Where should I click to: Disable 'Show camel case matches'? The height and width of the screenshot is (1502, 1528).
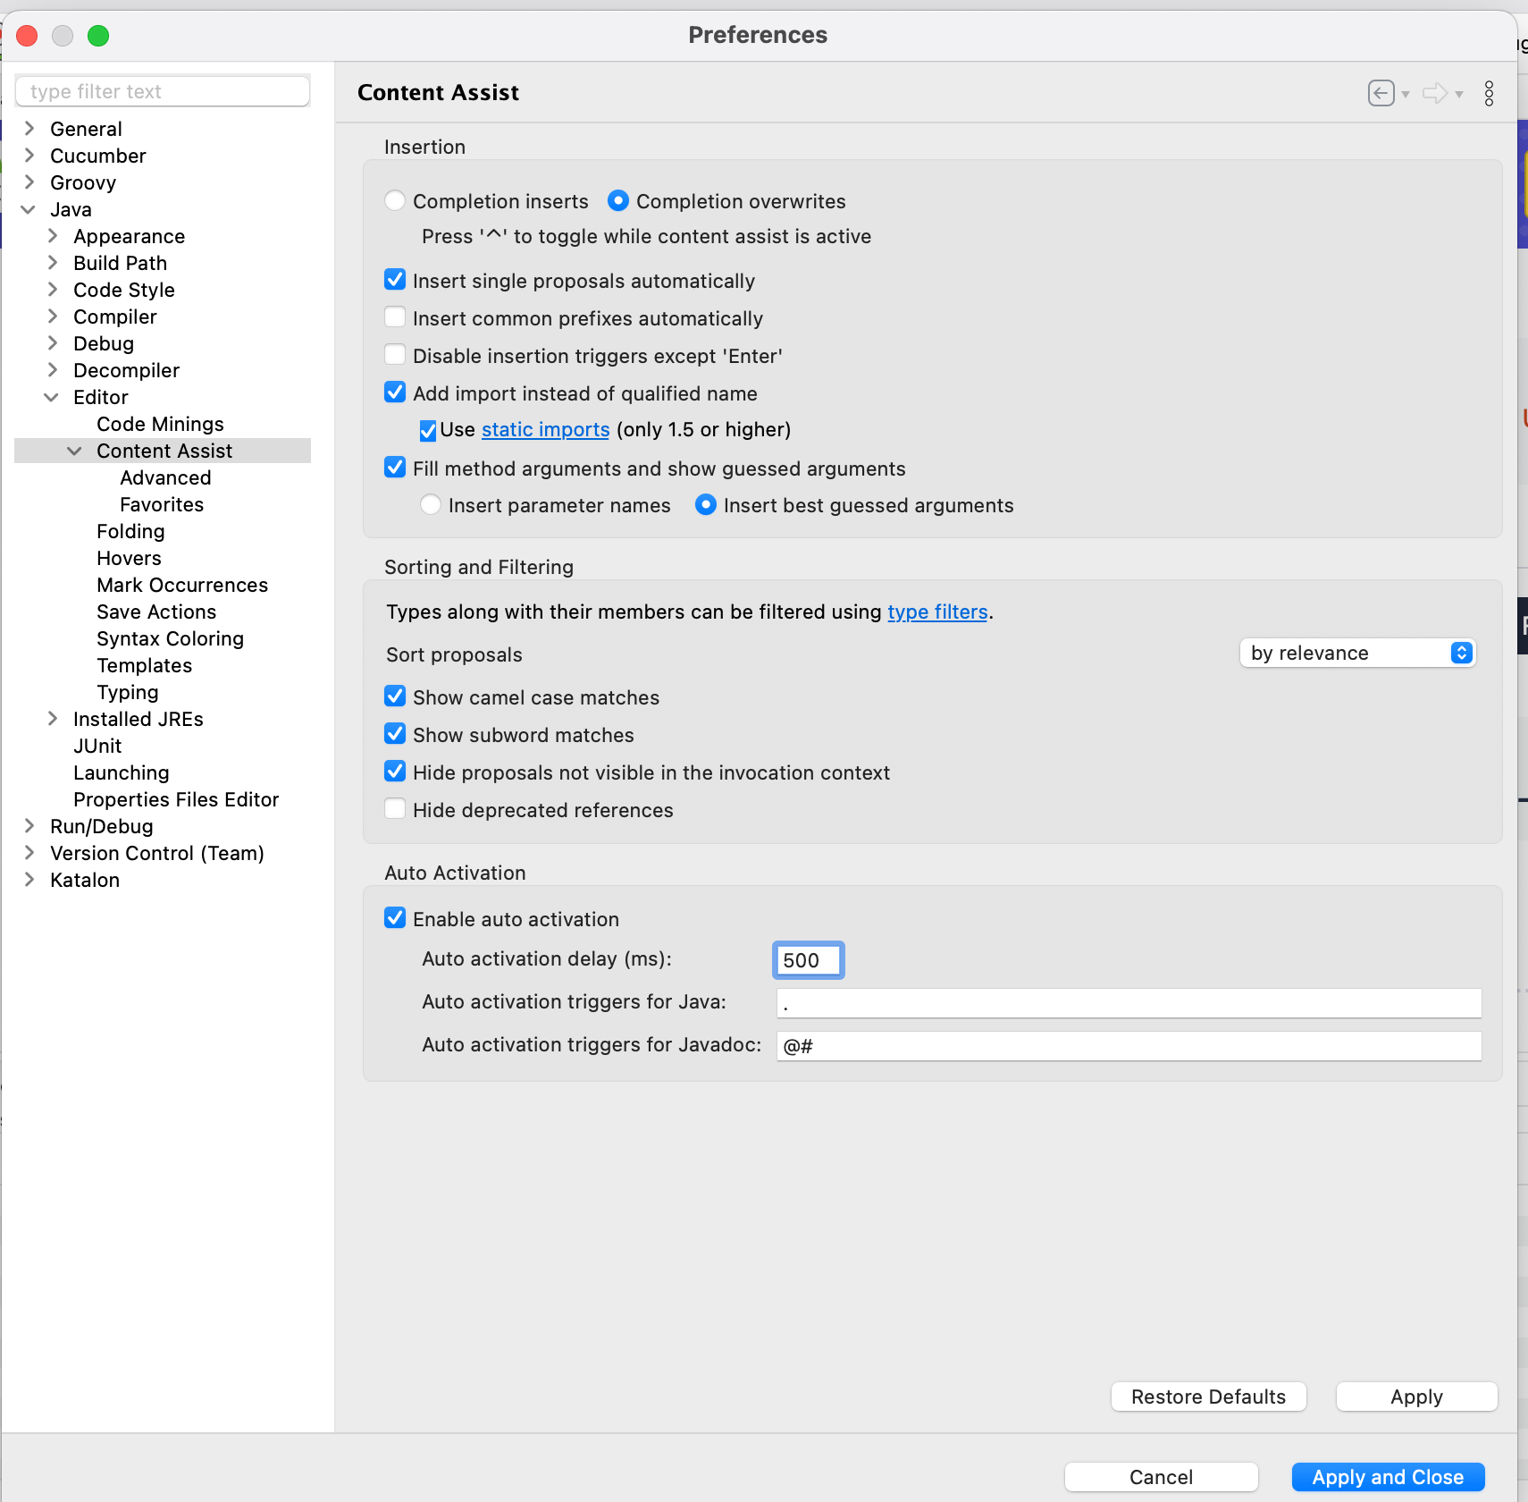pos(395,696)
